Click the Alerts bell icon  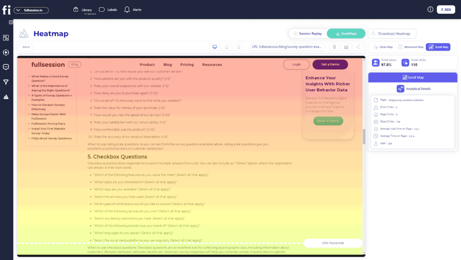click(x=127, y=9)
